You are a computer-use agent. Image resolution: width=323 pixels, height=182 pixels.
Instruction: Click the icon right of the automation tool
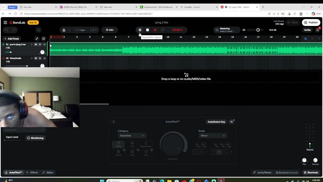click(x=44, y=39)
